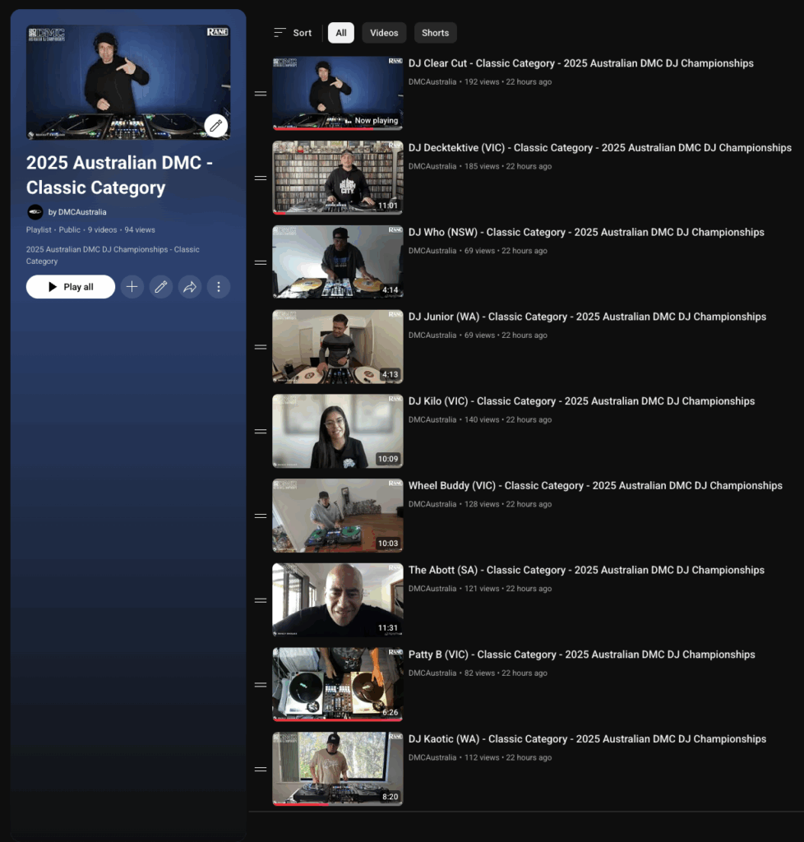Click the edit playlist pencil button

pyautogui.click(x=160, y=287)
